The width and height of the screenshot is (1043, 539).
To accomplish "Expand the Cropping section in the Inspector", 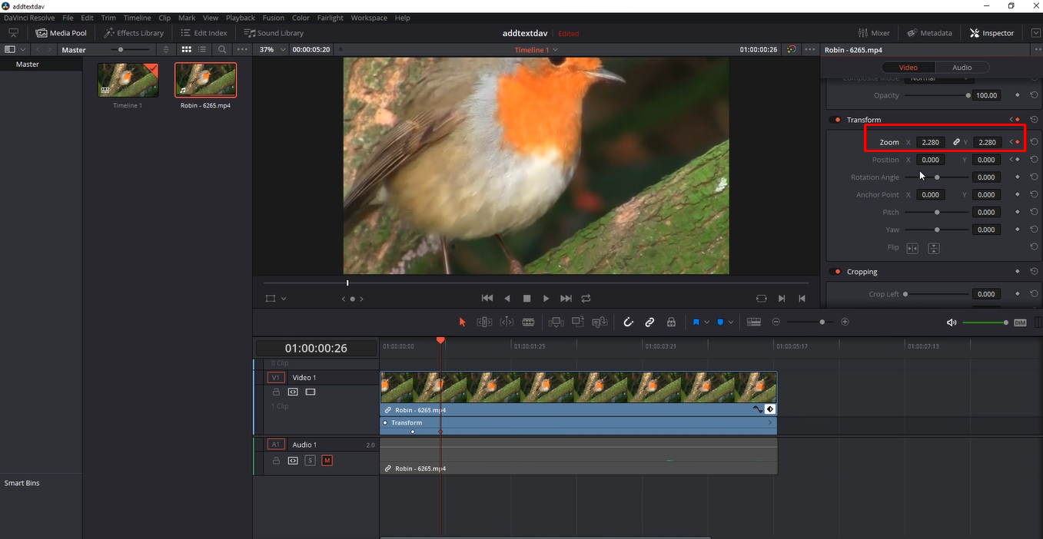I will pos(862,271).
